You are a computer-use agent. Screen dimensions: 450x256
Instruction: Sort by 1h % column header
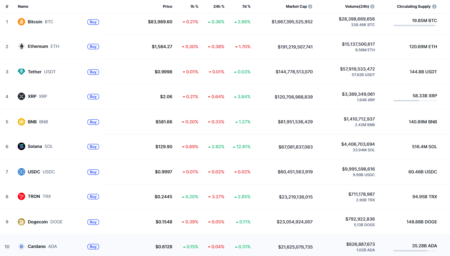pos(194,7)
